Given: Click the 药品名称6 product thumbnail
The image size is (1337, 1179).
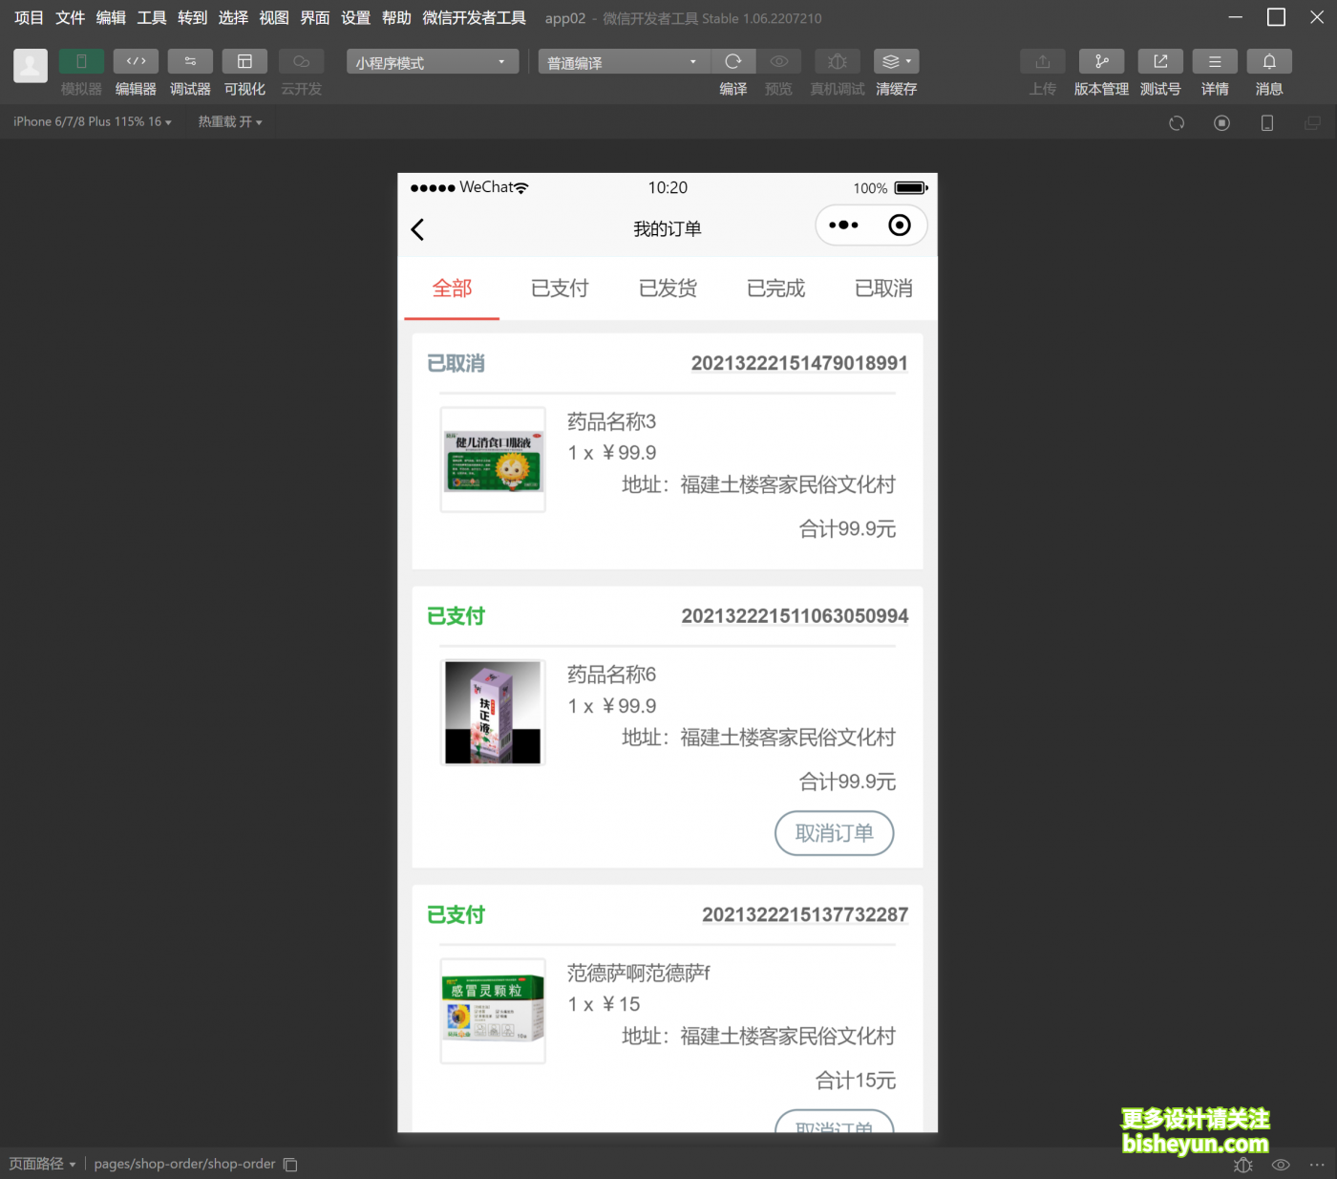Looking at the screenshot, I should [493, 713].
